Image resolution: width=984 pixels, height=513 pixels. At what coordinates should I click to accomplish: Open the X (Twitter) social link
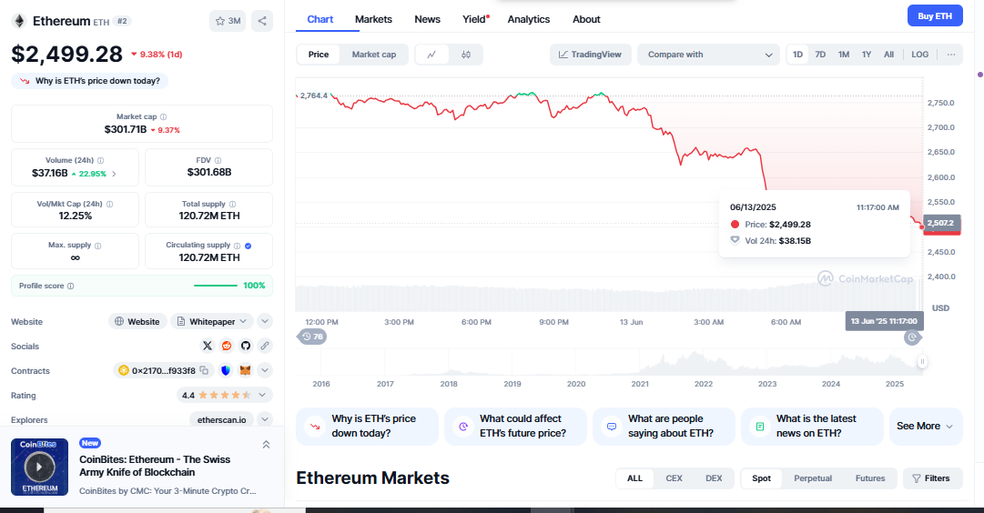point(208,346)
